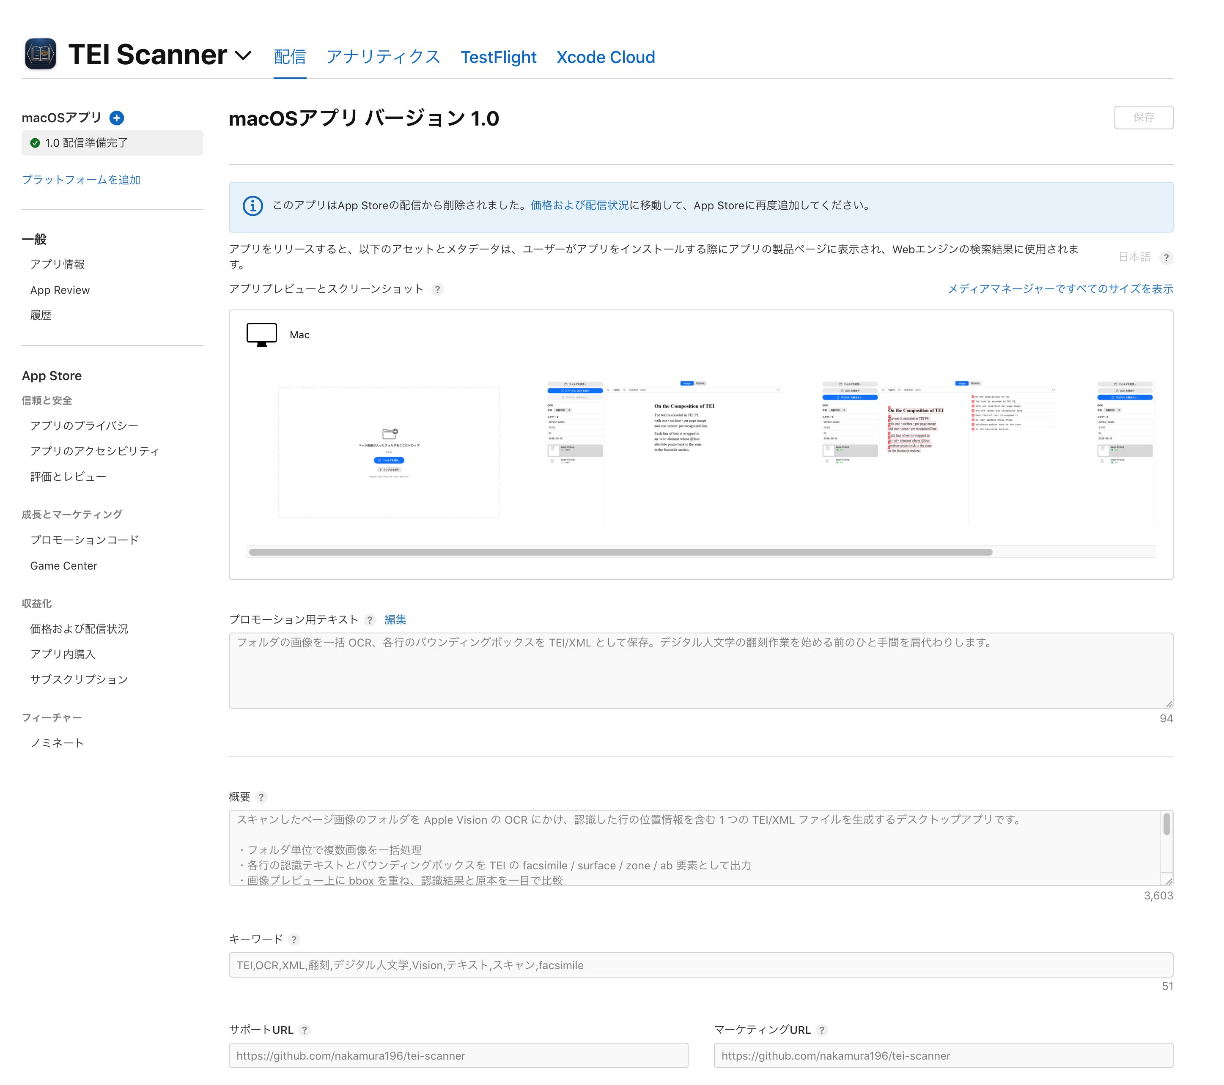Click the 保存 button

tap(1143, 118)
